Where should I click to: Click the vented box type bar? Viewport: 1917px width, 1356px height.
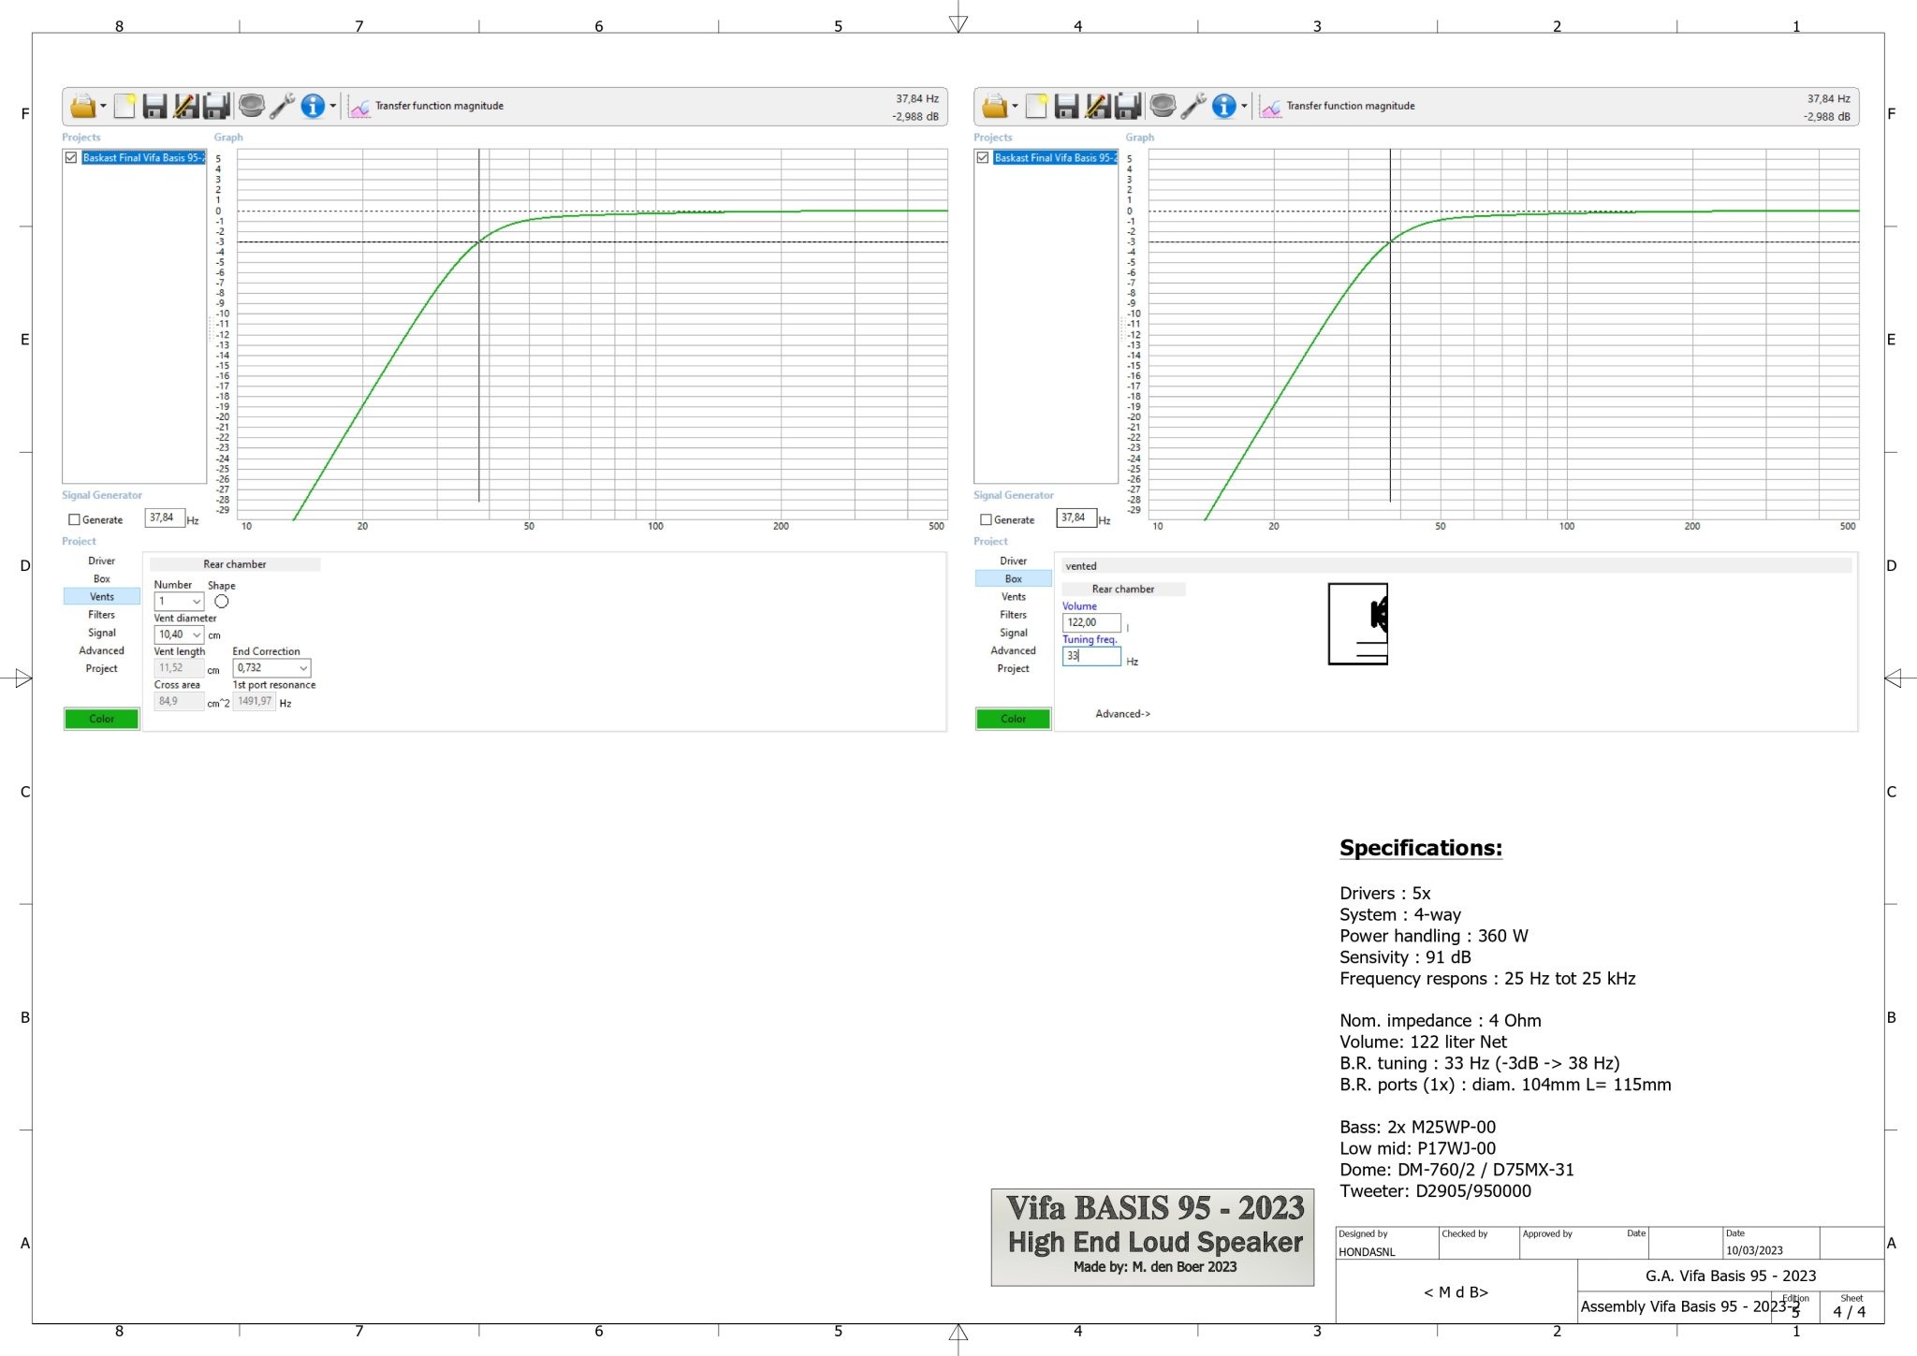click(1456, 565)
